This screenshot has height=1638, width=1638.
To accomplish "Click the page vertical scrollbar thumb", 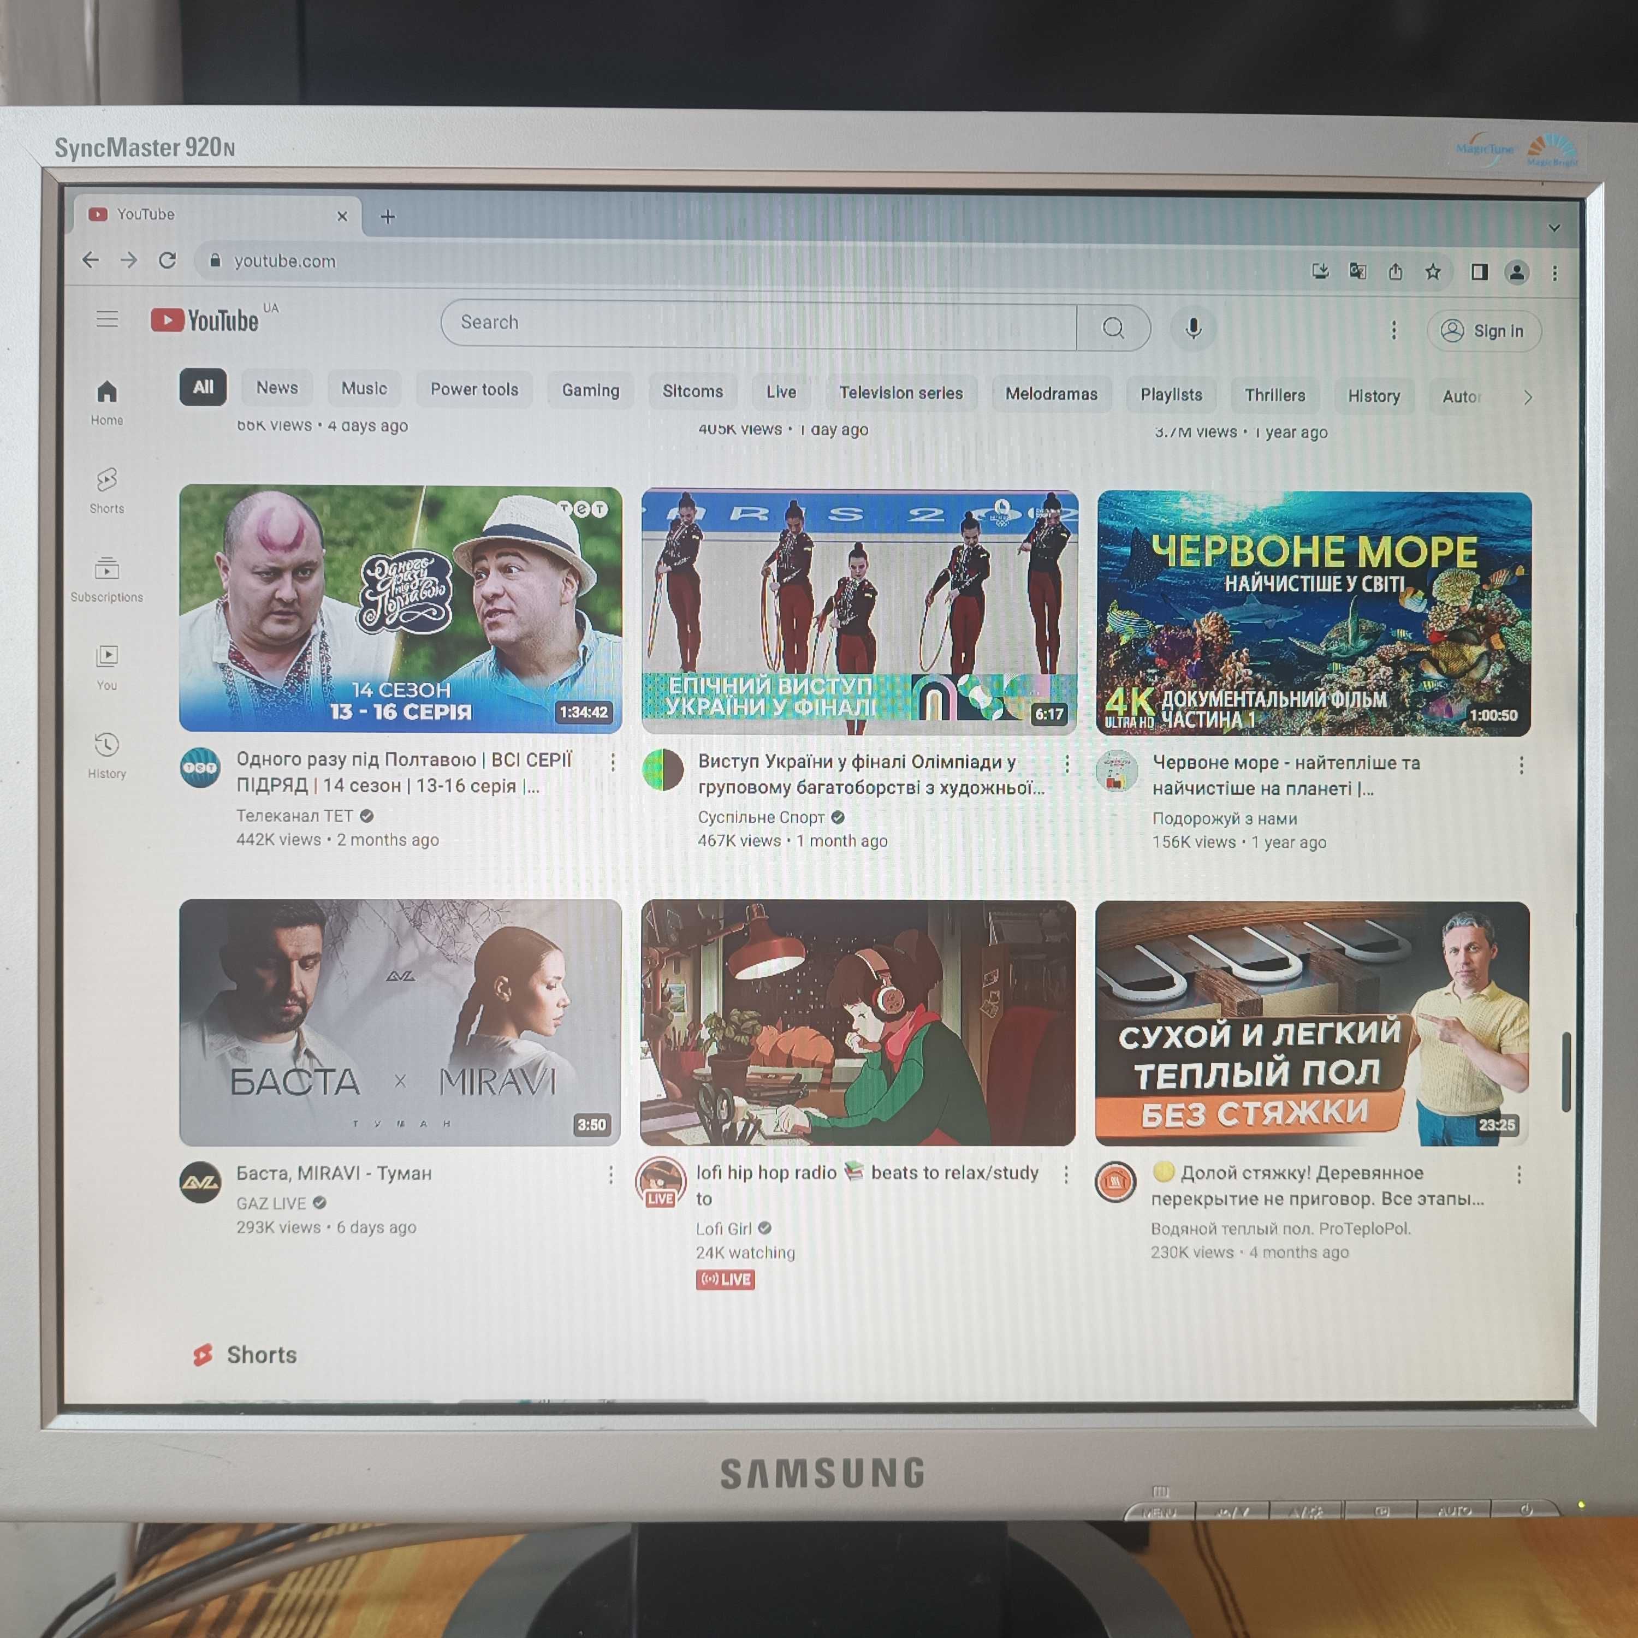I will (1566, 1072).
